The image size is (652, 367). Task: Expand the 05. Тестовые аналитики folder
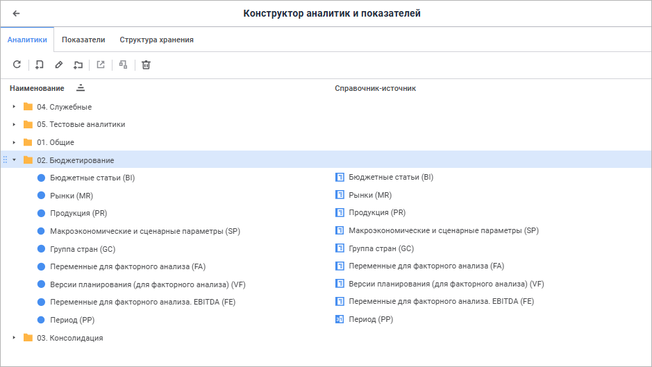coord(14,124)
